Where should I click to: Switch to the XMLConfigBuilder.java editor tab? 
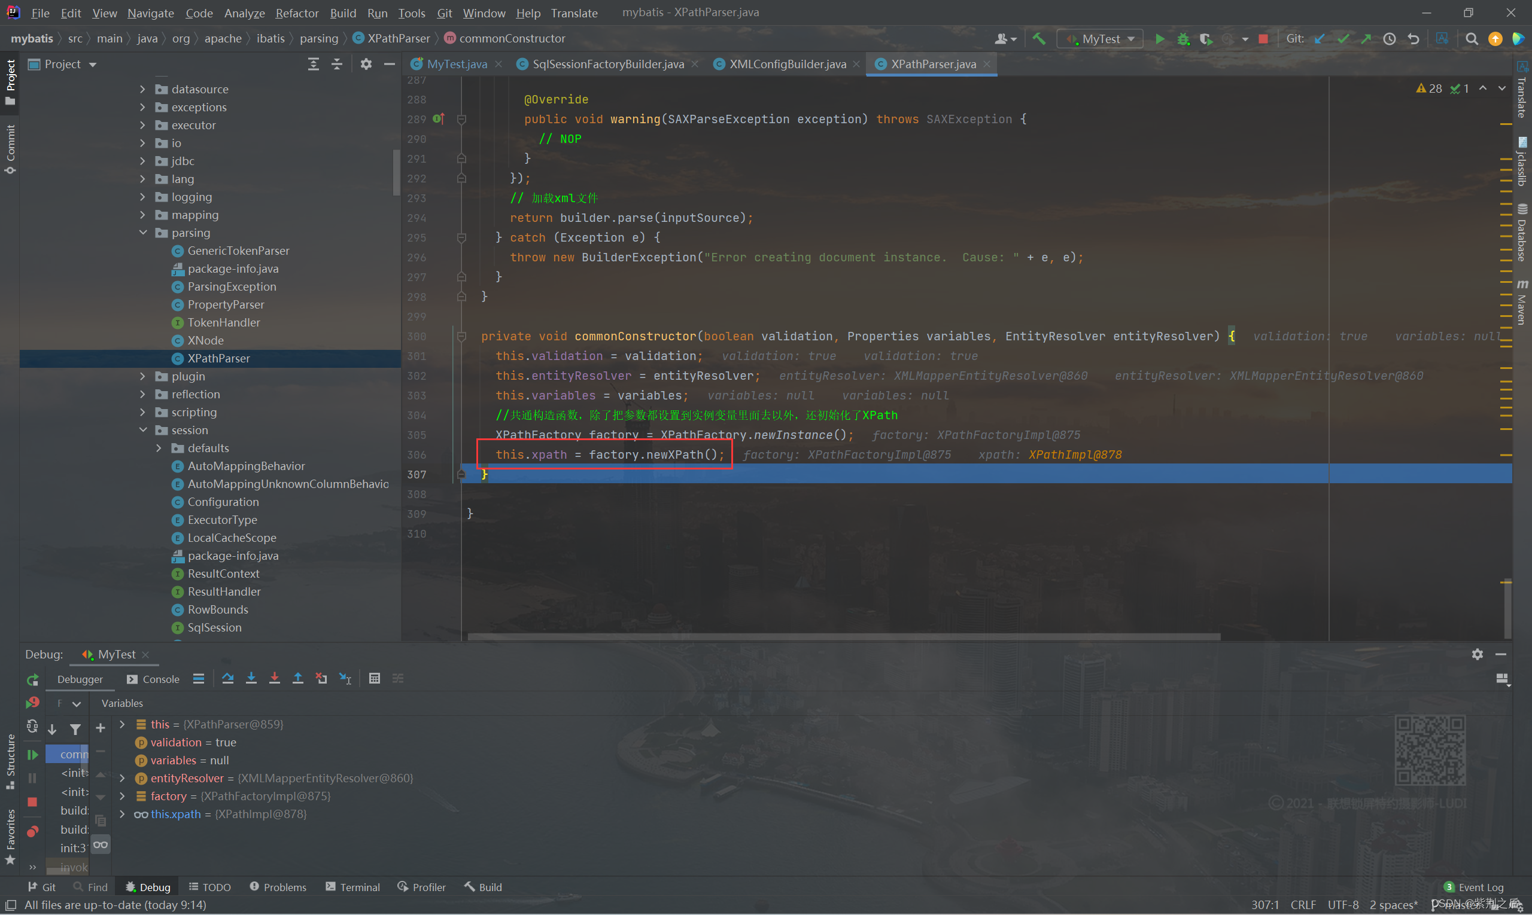coord(787,64)
